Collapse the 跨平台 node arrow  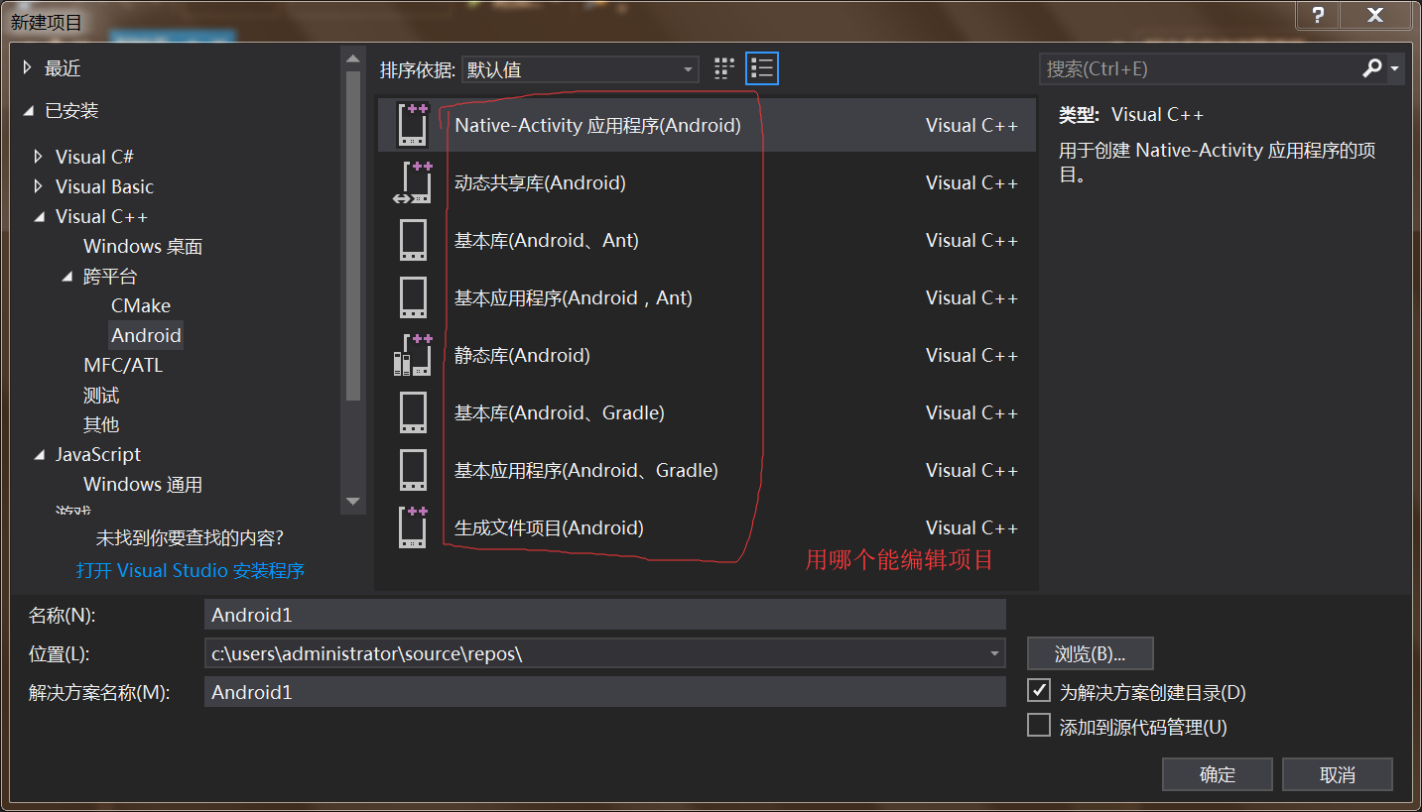[x=67, y=277]
